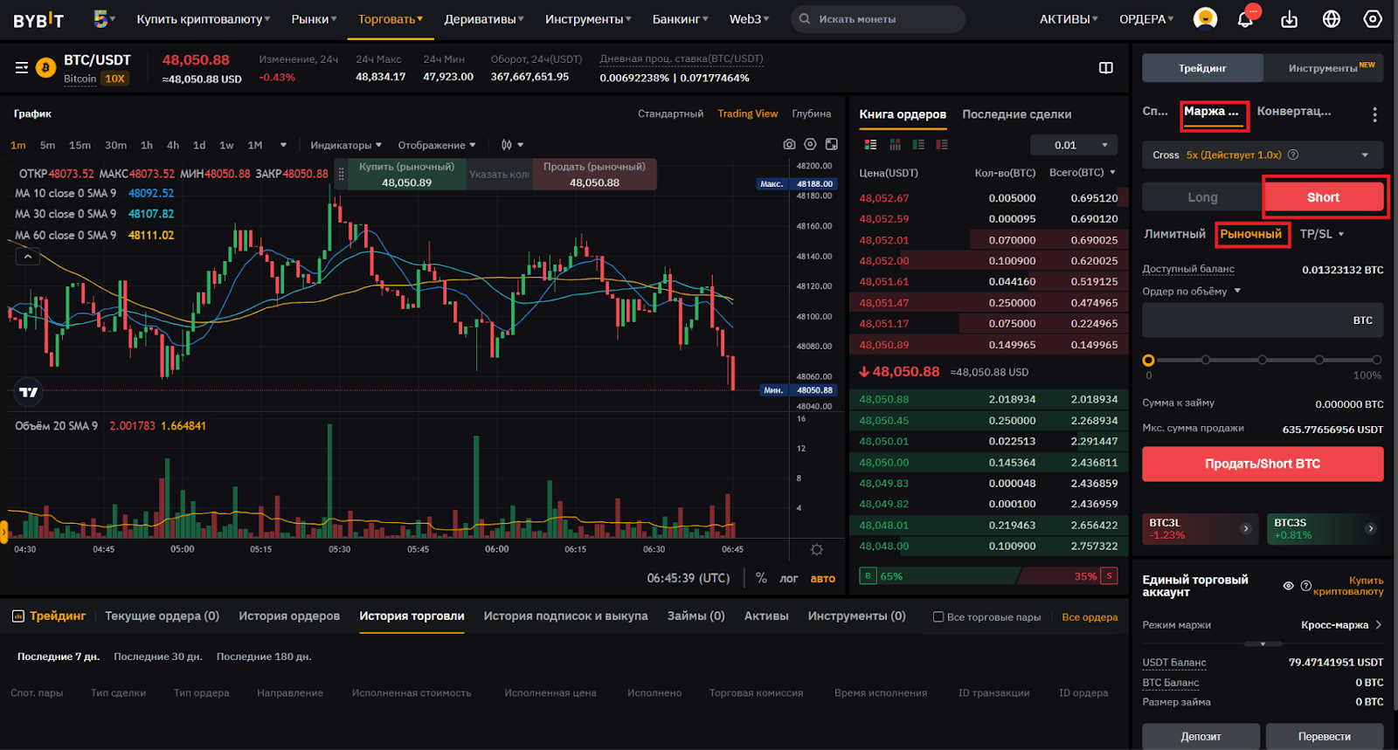Switch right panel to Трейдинг mode
Viewport: 1398px width, 750px height.
1202,68
